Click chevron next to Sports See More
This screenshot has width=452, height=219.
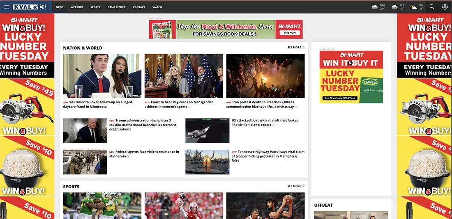[304, 186]
